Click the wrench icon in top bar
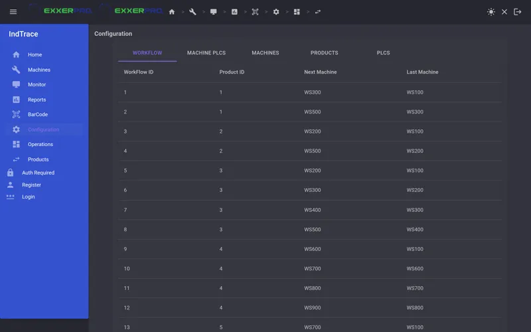 coord(192,12)
